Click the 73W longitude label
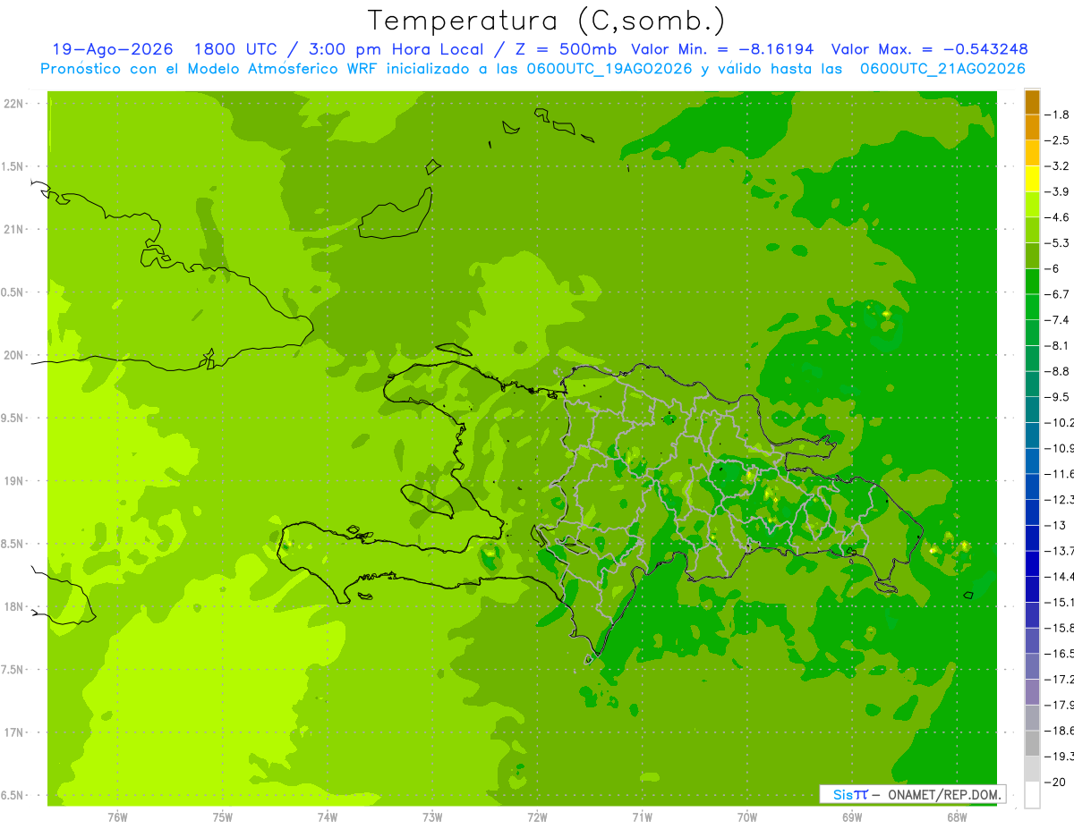1074x829 pixels. coord(432,817)
